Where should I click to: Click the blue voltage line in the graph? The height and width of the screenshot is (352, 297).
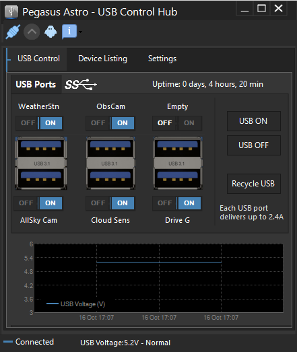click(x=159, y=262)
